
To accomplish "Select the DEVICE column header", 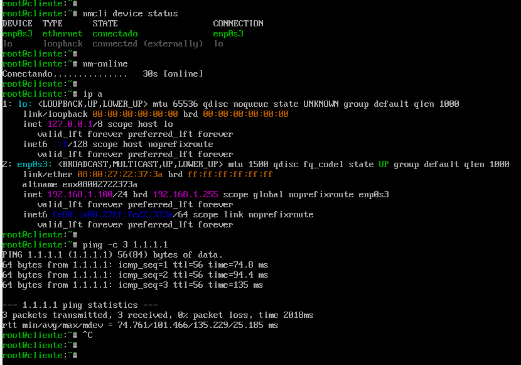I will (x=18, y=24).
